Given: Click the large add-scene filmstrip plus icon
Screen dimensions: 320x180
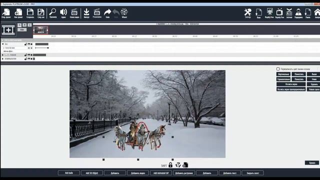Looking at the screenshot, I should 8,30.
